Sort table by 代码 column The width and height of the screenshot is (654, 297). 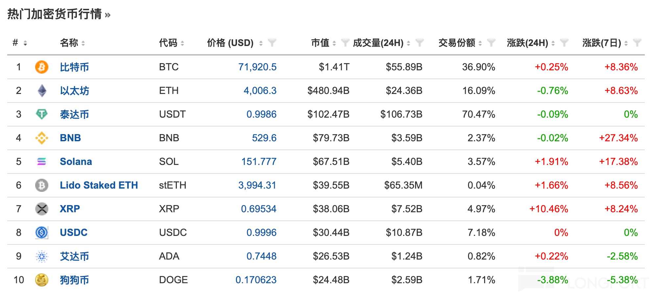182,43
